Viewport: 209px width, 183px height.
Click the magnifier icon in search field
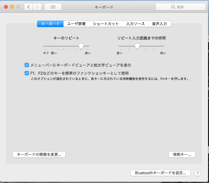(x=173, y=7)
